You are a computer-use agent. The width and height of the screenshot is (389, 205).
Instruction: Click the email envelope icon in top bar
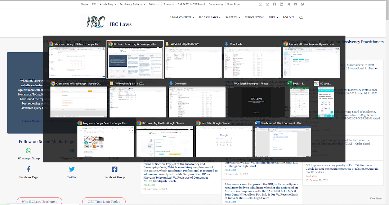click(267, 4)
